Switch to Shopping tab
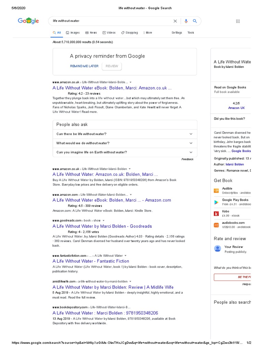This screenshot has height=351, width=263. click(x=129, y=33)
